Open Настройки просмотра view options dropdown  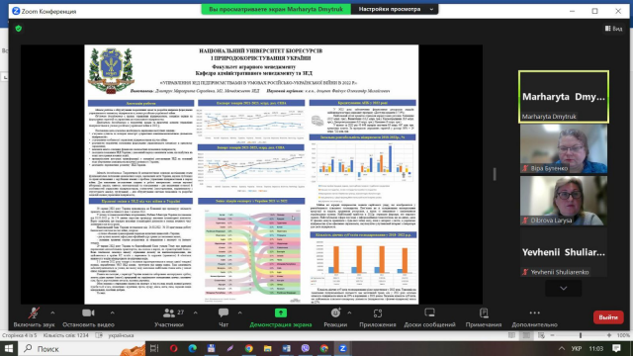pos(395,9)
